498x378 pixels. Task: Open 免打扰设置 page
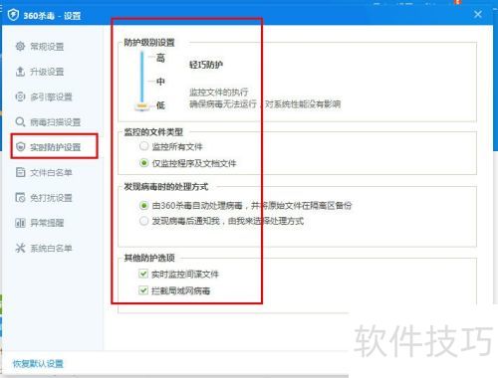tap(51, 198)
